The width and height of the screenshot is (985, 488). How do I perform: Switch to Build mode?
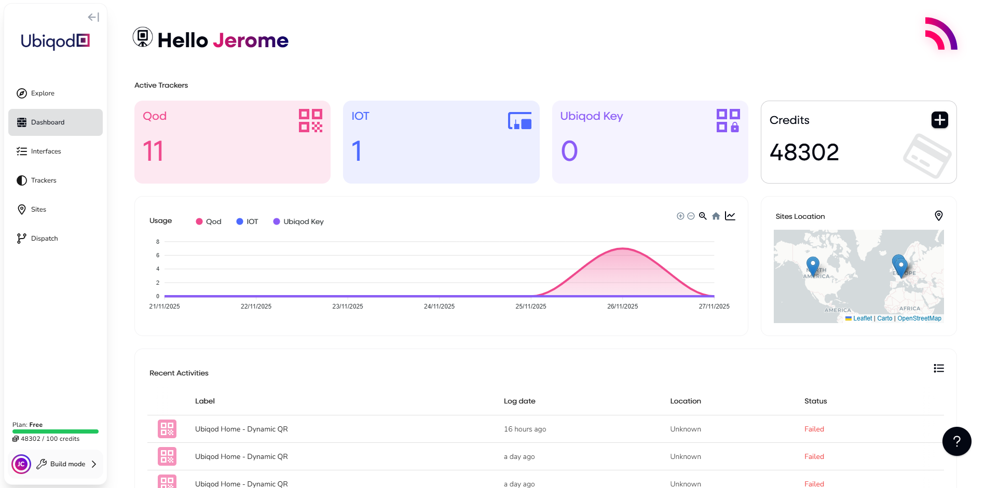pos(67,464)
